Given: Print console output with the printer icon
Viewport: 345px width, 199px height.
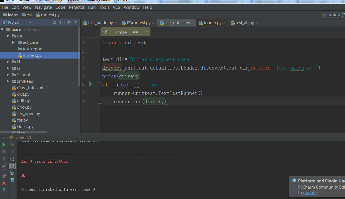Looking at the screenshot, I should [x=12, y=173].
